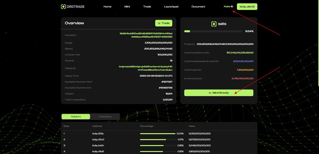Click Confirmed between 1h and 24h value
The width and height of the screenshot is (319, 154).
pyautogui.click(x=243, y=61)
